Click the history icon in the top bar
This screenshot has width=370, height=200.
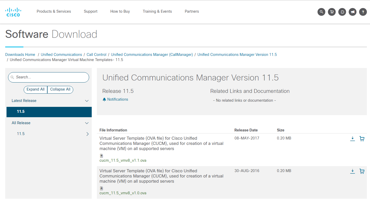click(342, 12)
